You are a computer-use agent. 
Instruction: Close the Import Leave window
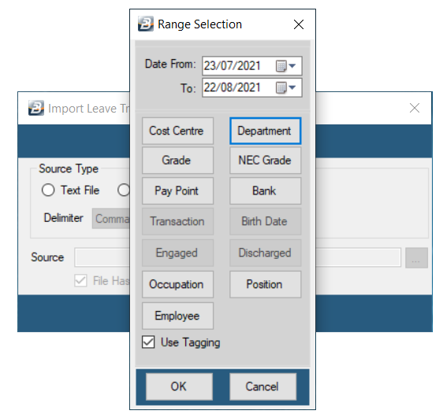415,108
